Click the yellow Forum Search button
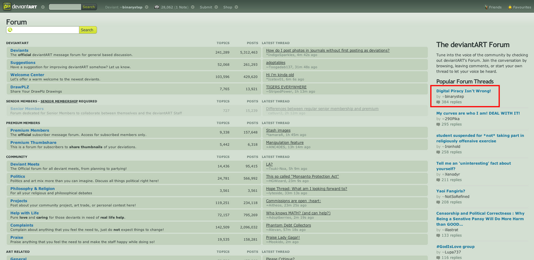 tap(88, 30)
